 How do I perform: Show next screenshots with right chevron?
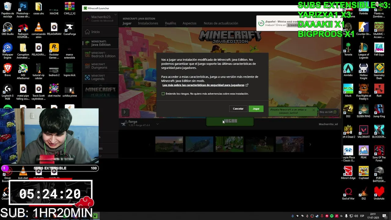pyautogui.click(x=310, y=144)
